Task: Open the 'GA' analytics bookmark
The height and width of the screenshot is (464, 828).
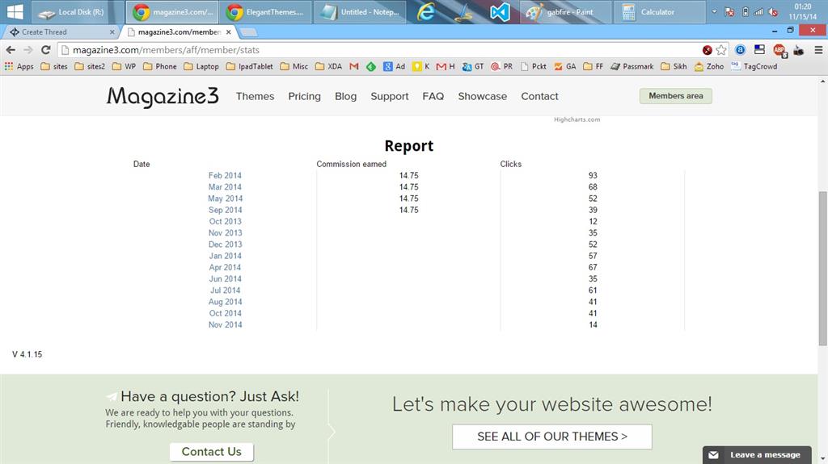Action: [x=564, y=66]
